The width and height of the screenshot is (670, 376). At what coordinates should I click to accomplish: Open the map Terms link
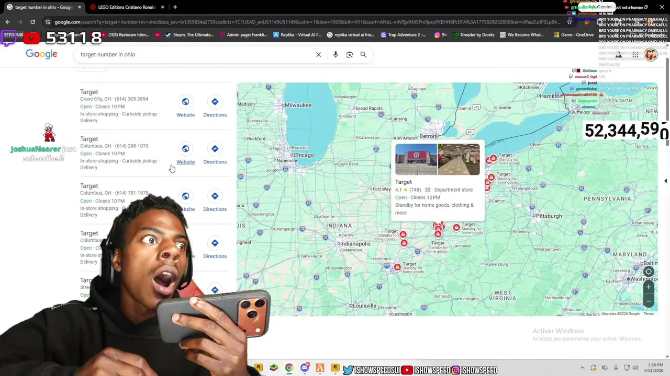649,313
